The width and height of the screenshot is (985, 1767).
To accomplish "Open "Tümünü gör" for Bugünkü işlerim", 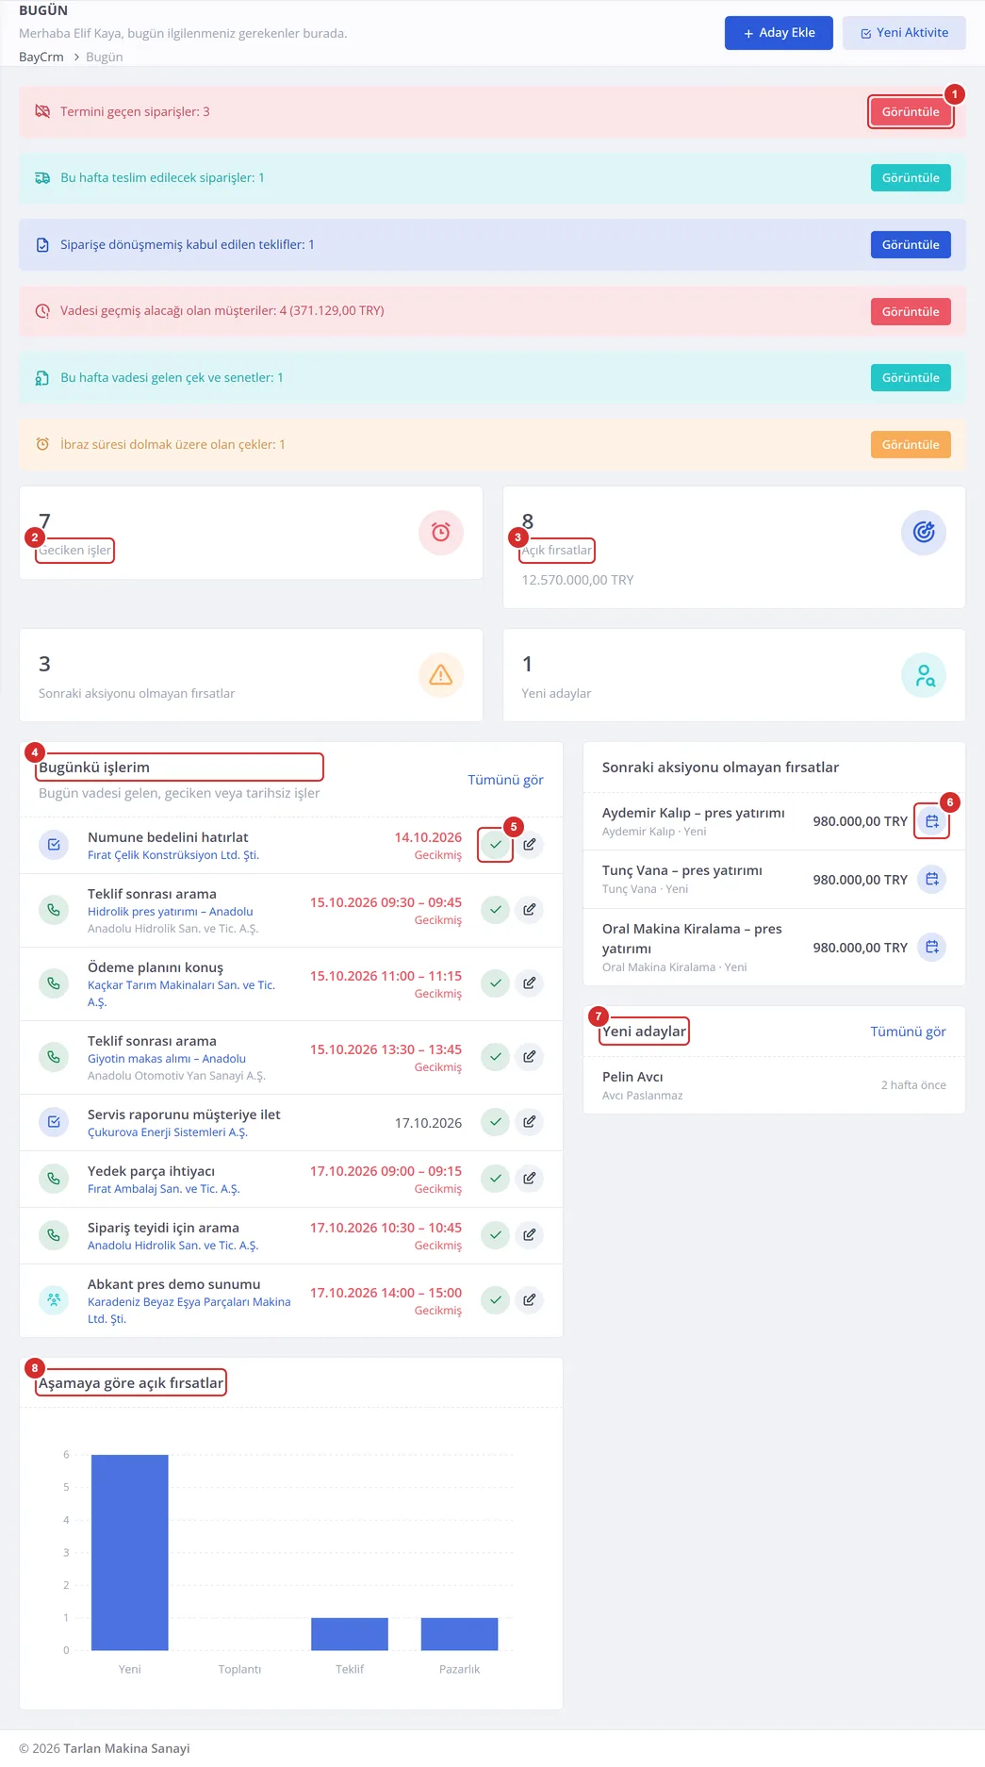I will (505, 780).
